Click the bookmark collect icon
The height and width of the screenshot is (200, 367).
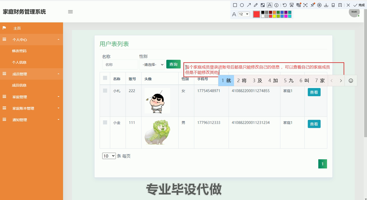(340, 5)
